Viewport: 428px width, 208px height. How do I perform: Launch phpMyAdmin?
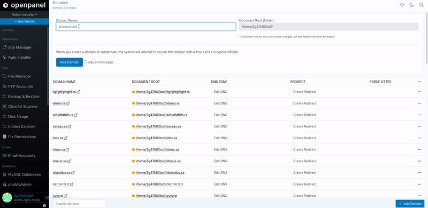(17, 185)
